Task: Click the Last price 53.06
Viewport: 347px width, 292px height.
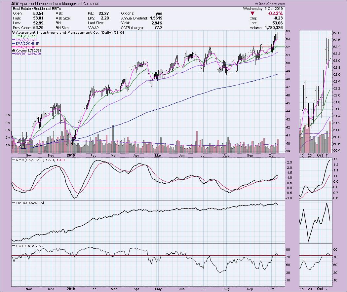Action: 278,23
